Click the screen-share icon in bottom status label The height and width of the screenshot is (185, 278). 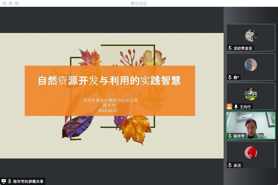pyautogui.click(x=3, y=181)
